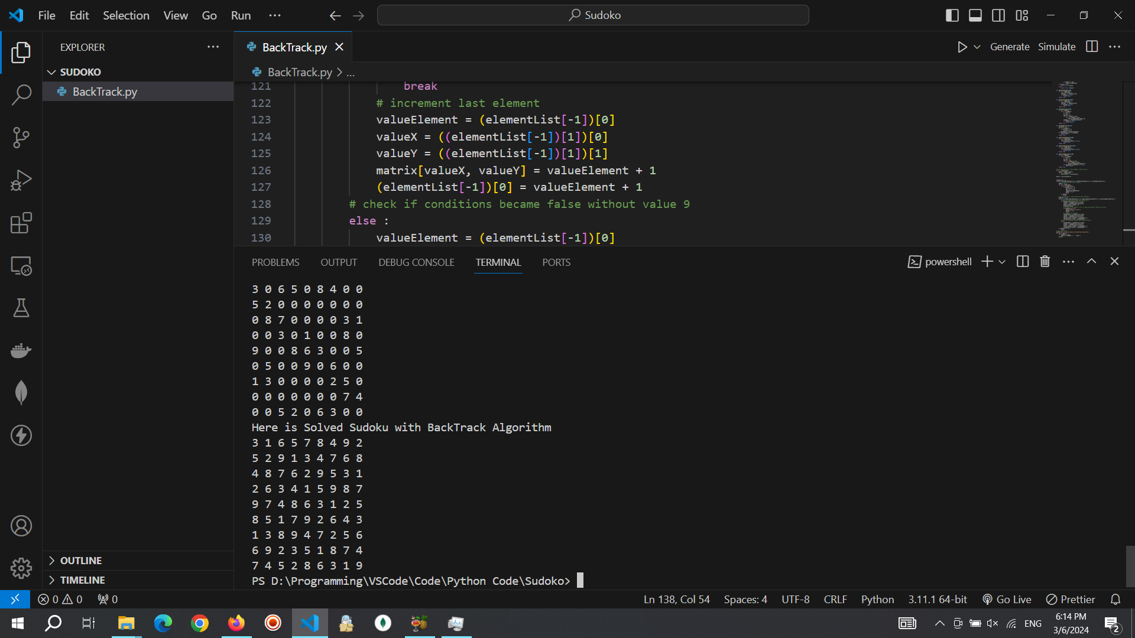Image resolution: width=1135 pixels, height=638 pixels.
Task: Open remote window indicator in status bar
Action: 15,599
